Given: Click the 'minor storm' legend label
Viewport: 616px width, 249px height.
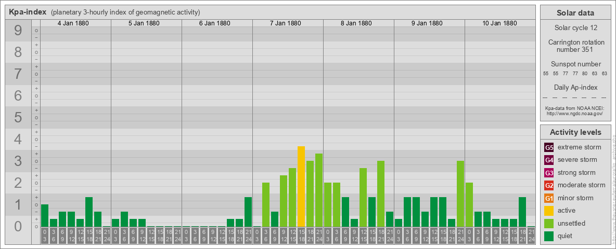Looking at the screenshot, I should (x=576, y=198).
